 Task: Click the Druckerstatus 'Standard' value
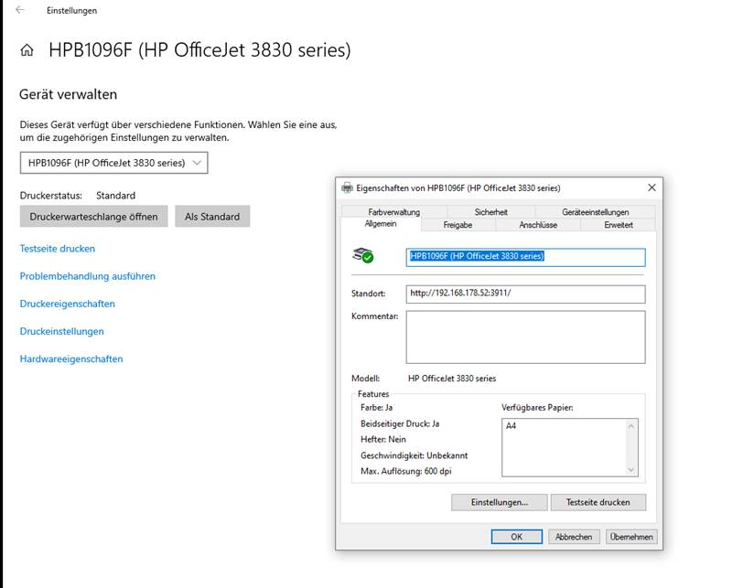click(x=115, y=196)
